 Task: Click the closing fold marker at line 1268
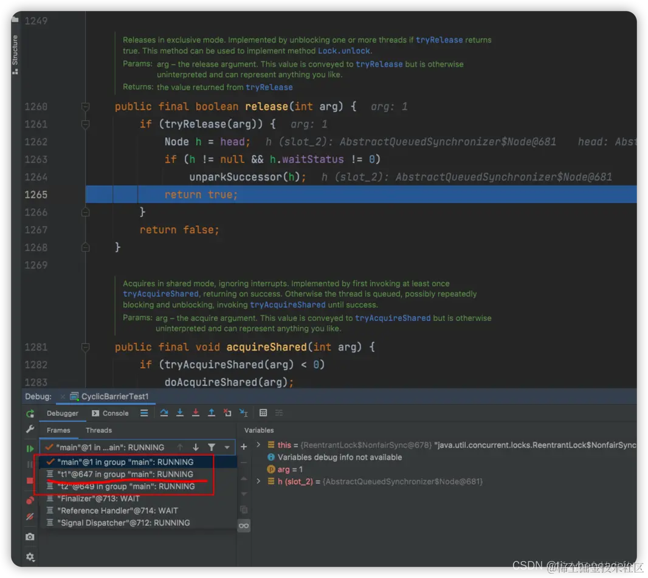click(x=85, y=247)
